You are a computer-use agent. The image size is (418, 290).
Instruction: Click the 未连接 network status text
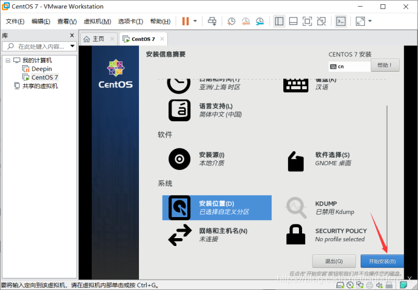coord(209,239)
